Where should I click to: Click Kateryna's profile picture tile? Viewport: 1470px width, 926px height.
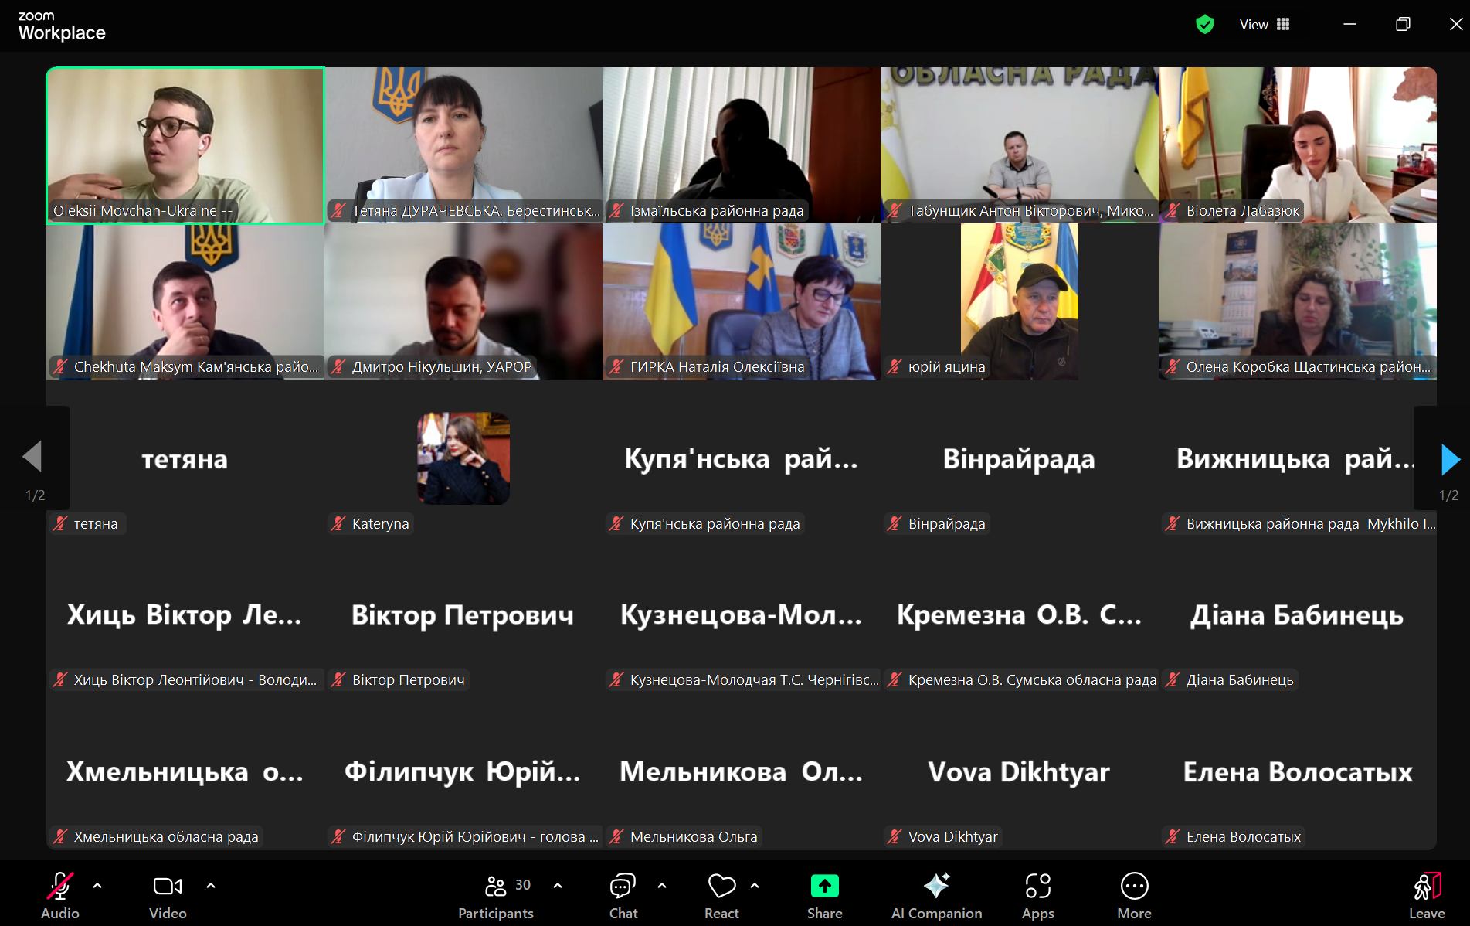[x=463, y=458]
